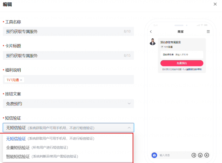This screenshot has height=163, width=222.
Task: Remove the 1V1沟通 tag
Action: [21, 80]
